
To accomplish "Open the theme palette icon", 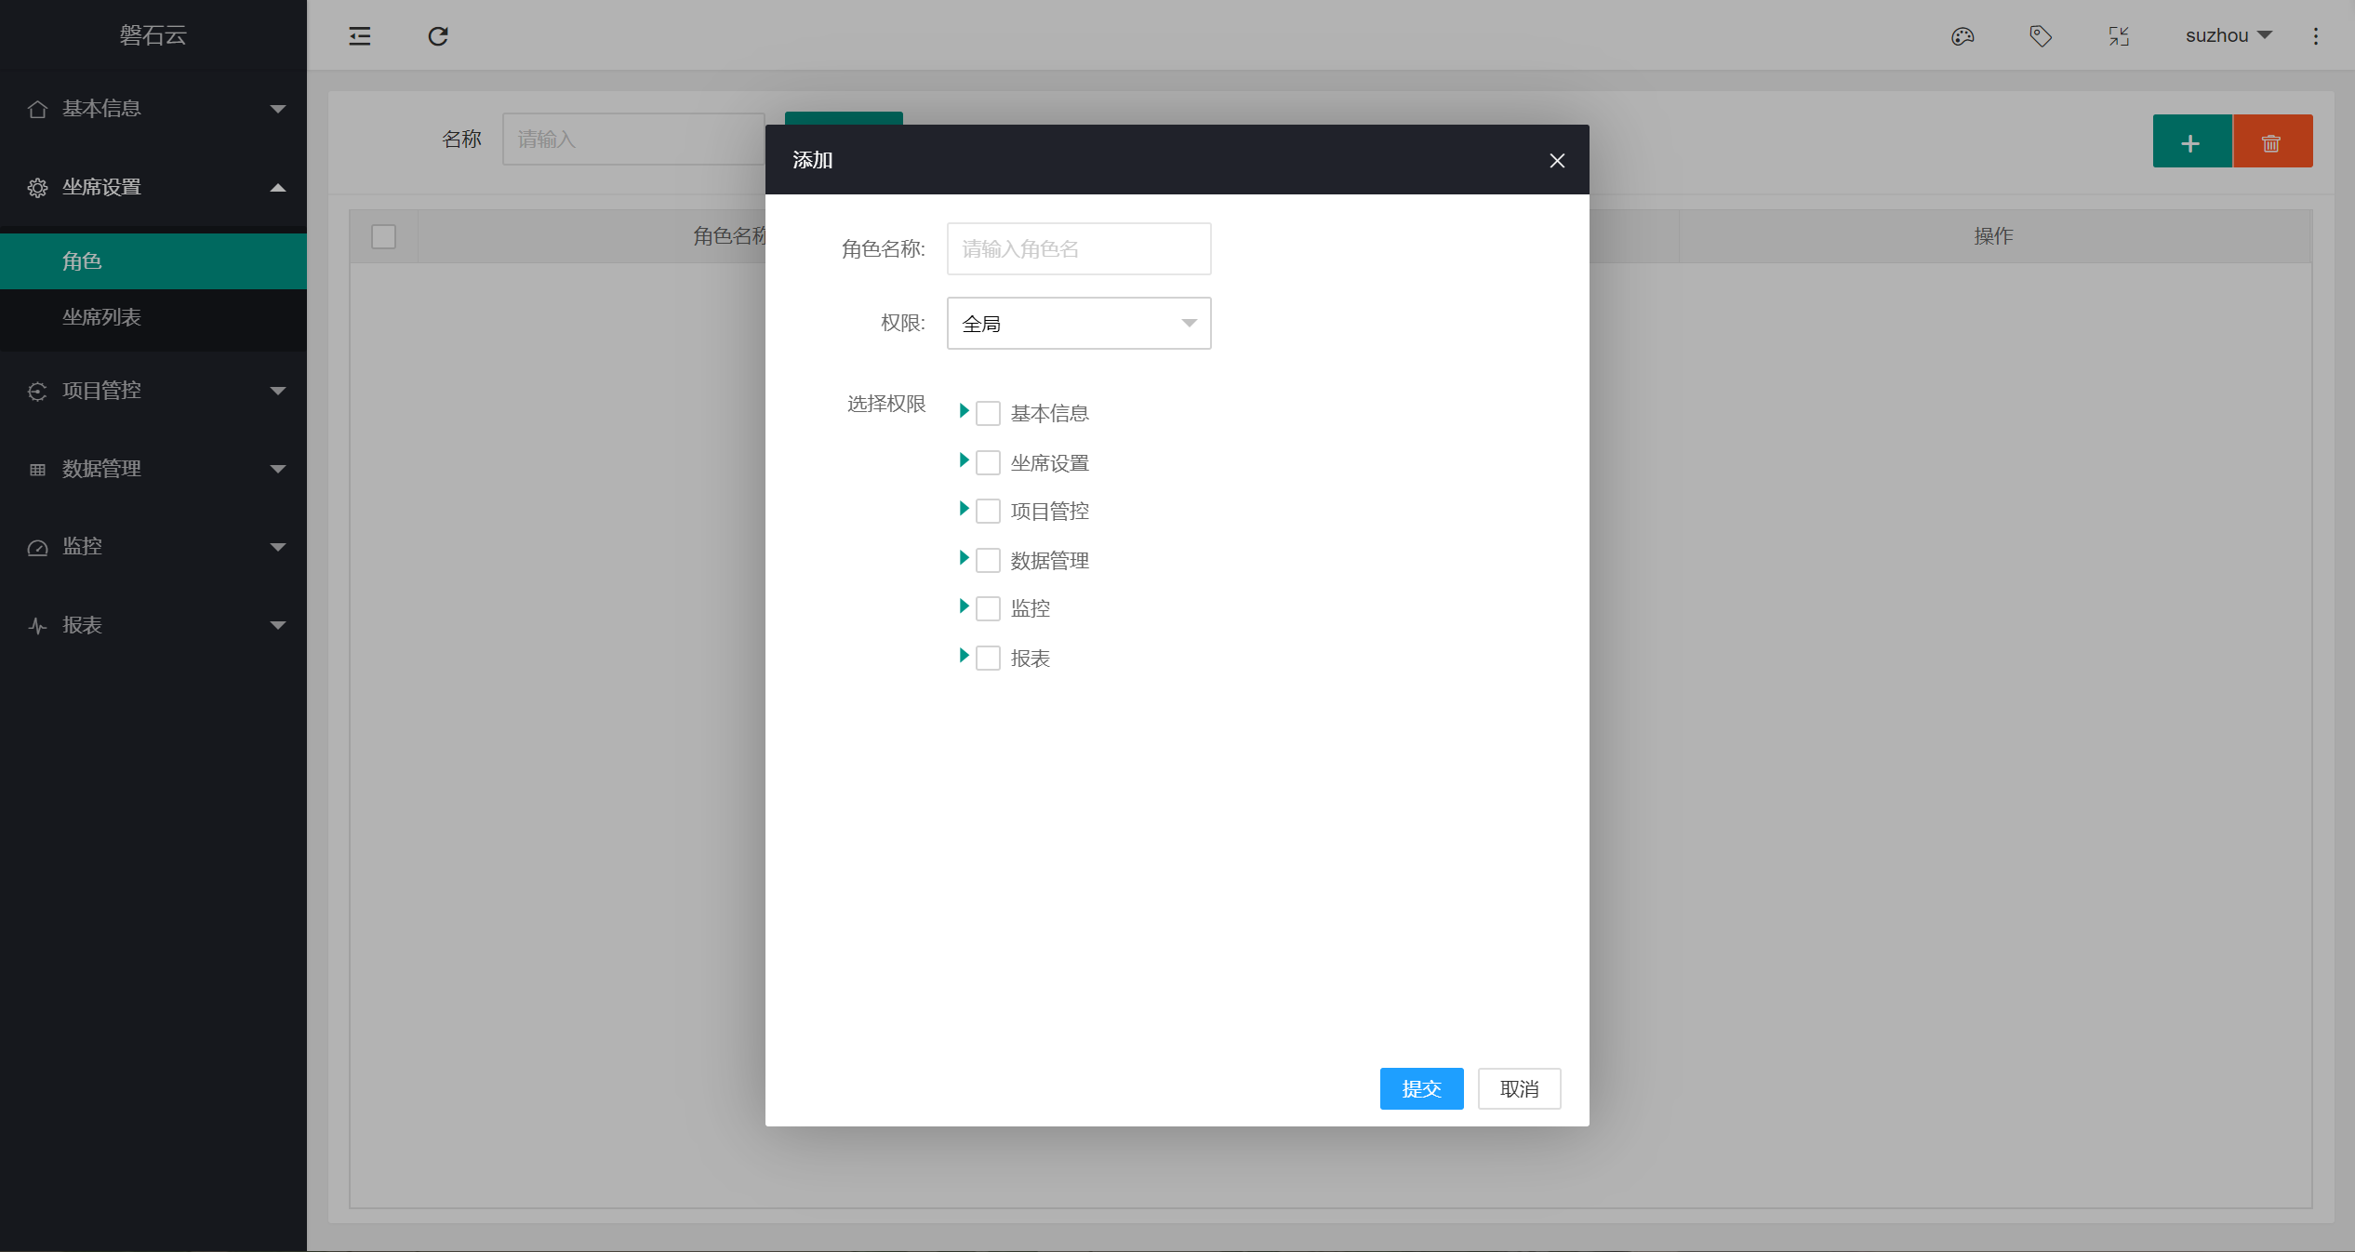I will pos(1962,36).
